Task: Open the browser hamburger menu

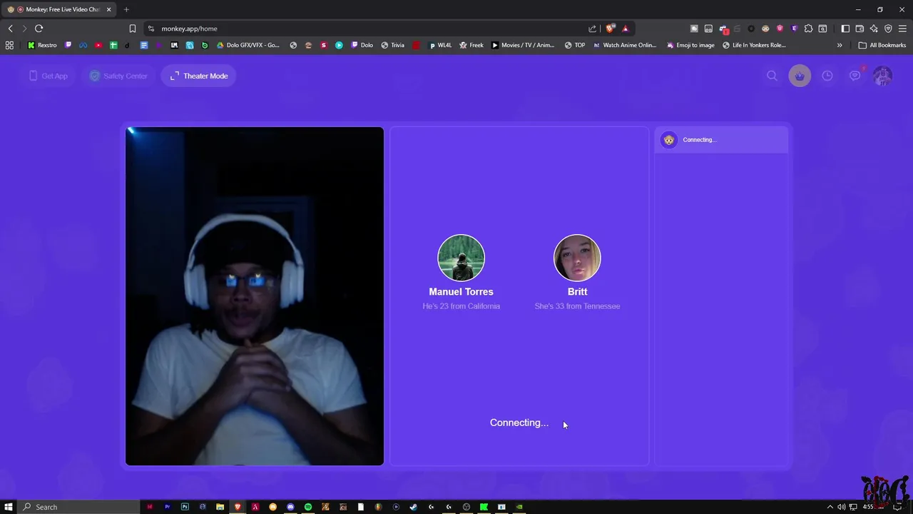Action: pyautogui.click(x=902, y=29)
